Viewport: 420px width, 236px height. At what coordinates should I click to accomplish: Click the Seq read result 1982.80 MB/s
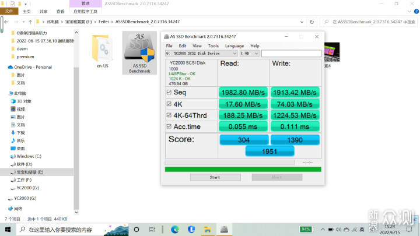coord(243,92)
